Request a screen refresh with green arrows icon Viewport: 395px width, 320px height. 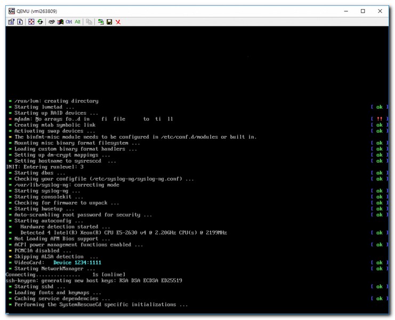(40, 22)
